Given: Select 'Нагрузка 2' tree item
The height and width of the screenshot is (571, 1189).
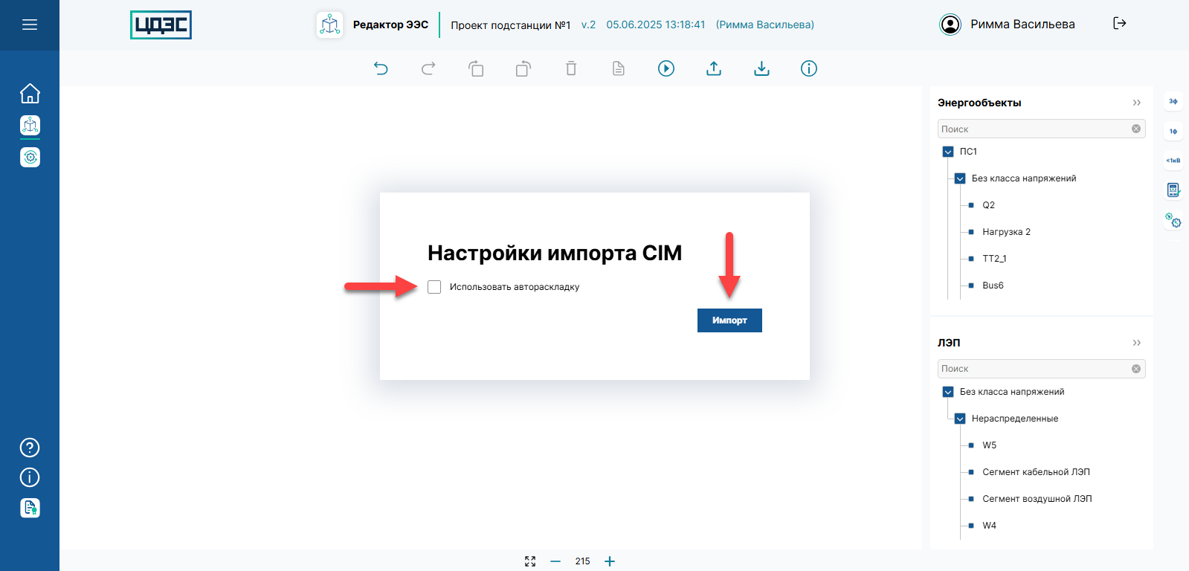Looking at the screenshot, I should tap(1006, 232).
